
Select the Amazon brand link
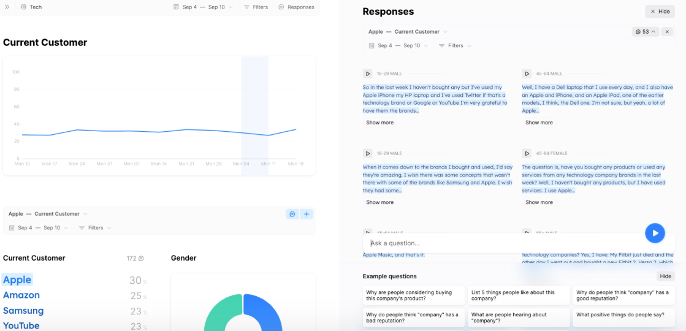coord(21,295)
